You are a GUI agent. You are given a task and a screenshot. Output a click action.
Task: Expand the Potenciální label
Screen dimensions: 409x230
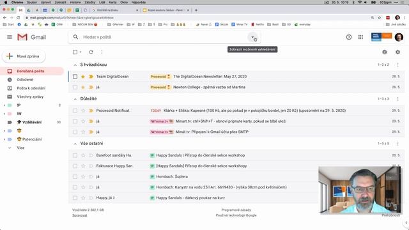(4, 139)
